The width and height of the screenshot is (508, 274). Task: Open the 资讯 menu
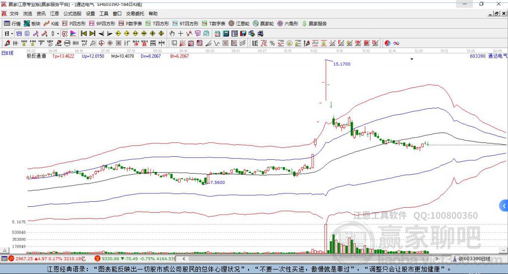(41, 13)
